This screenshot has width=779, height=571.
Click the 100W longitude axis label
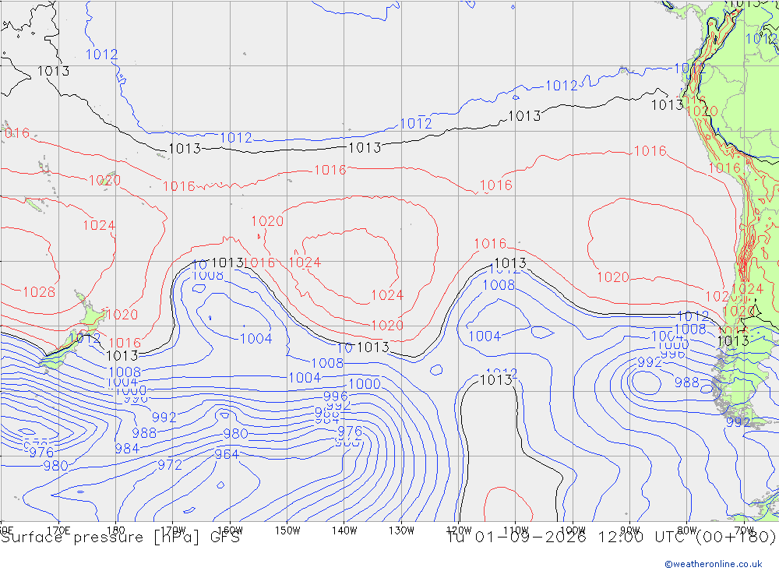coord(573,530)
